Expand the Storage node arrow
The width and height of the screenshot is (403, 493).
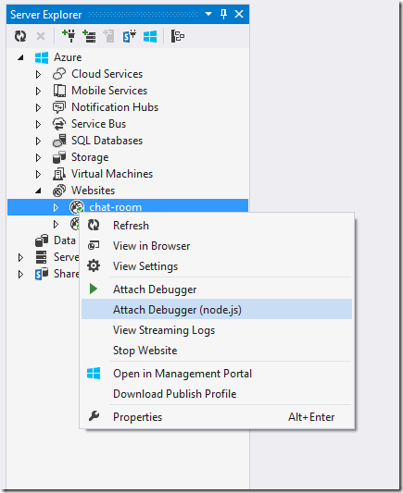(x=38, y=157)
